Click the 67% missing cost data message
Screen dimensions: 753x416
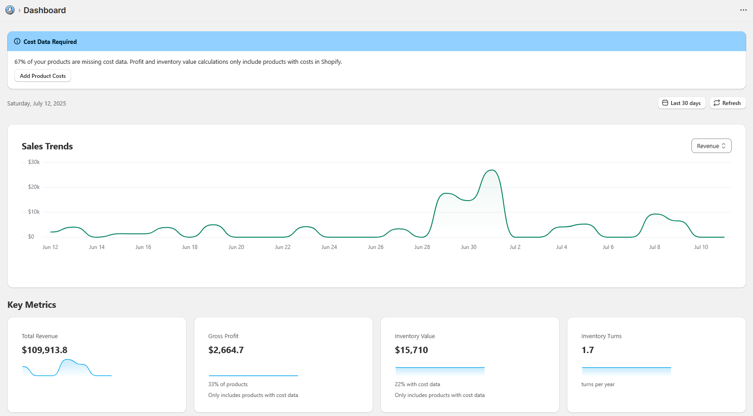[178, 62]
